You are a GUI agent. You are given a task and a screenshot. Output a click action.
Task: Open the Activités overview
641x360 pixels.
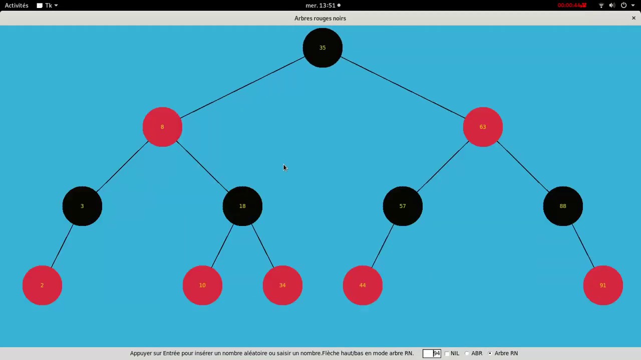click(17, 5)
